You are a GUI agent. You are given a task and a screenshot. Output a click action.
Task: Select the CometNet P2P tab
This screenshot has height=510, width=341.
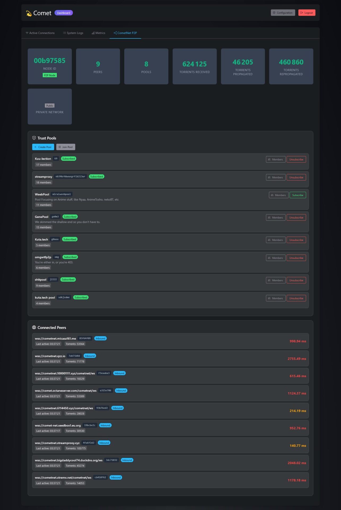(x=125, y=33)
